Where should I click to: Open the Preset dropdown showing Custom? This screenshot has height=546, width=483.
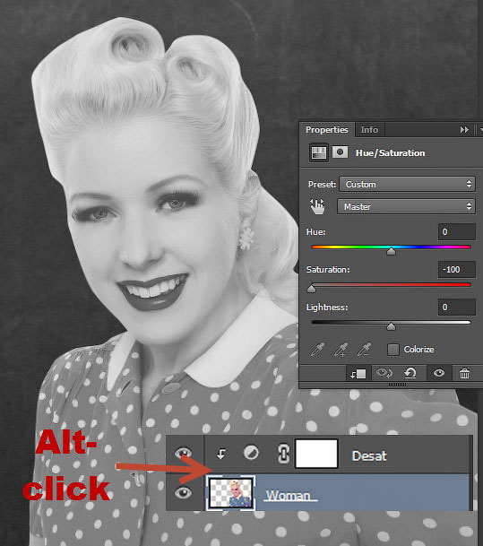(407, 184)
